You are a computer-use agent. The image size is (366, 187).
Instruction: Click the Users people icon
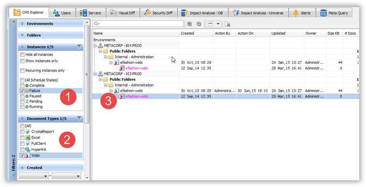click(x=56, y=13)
